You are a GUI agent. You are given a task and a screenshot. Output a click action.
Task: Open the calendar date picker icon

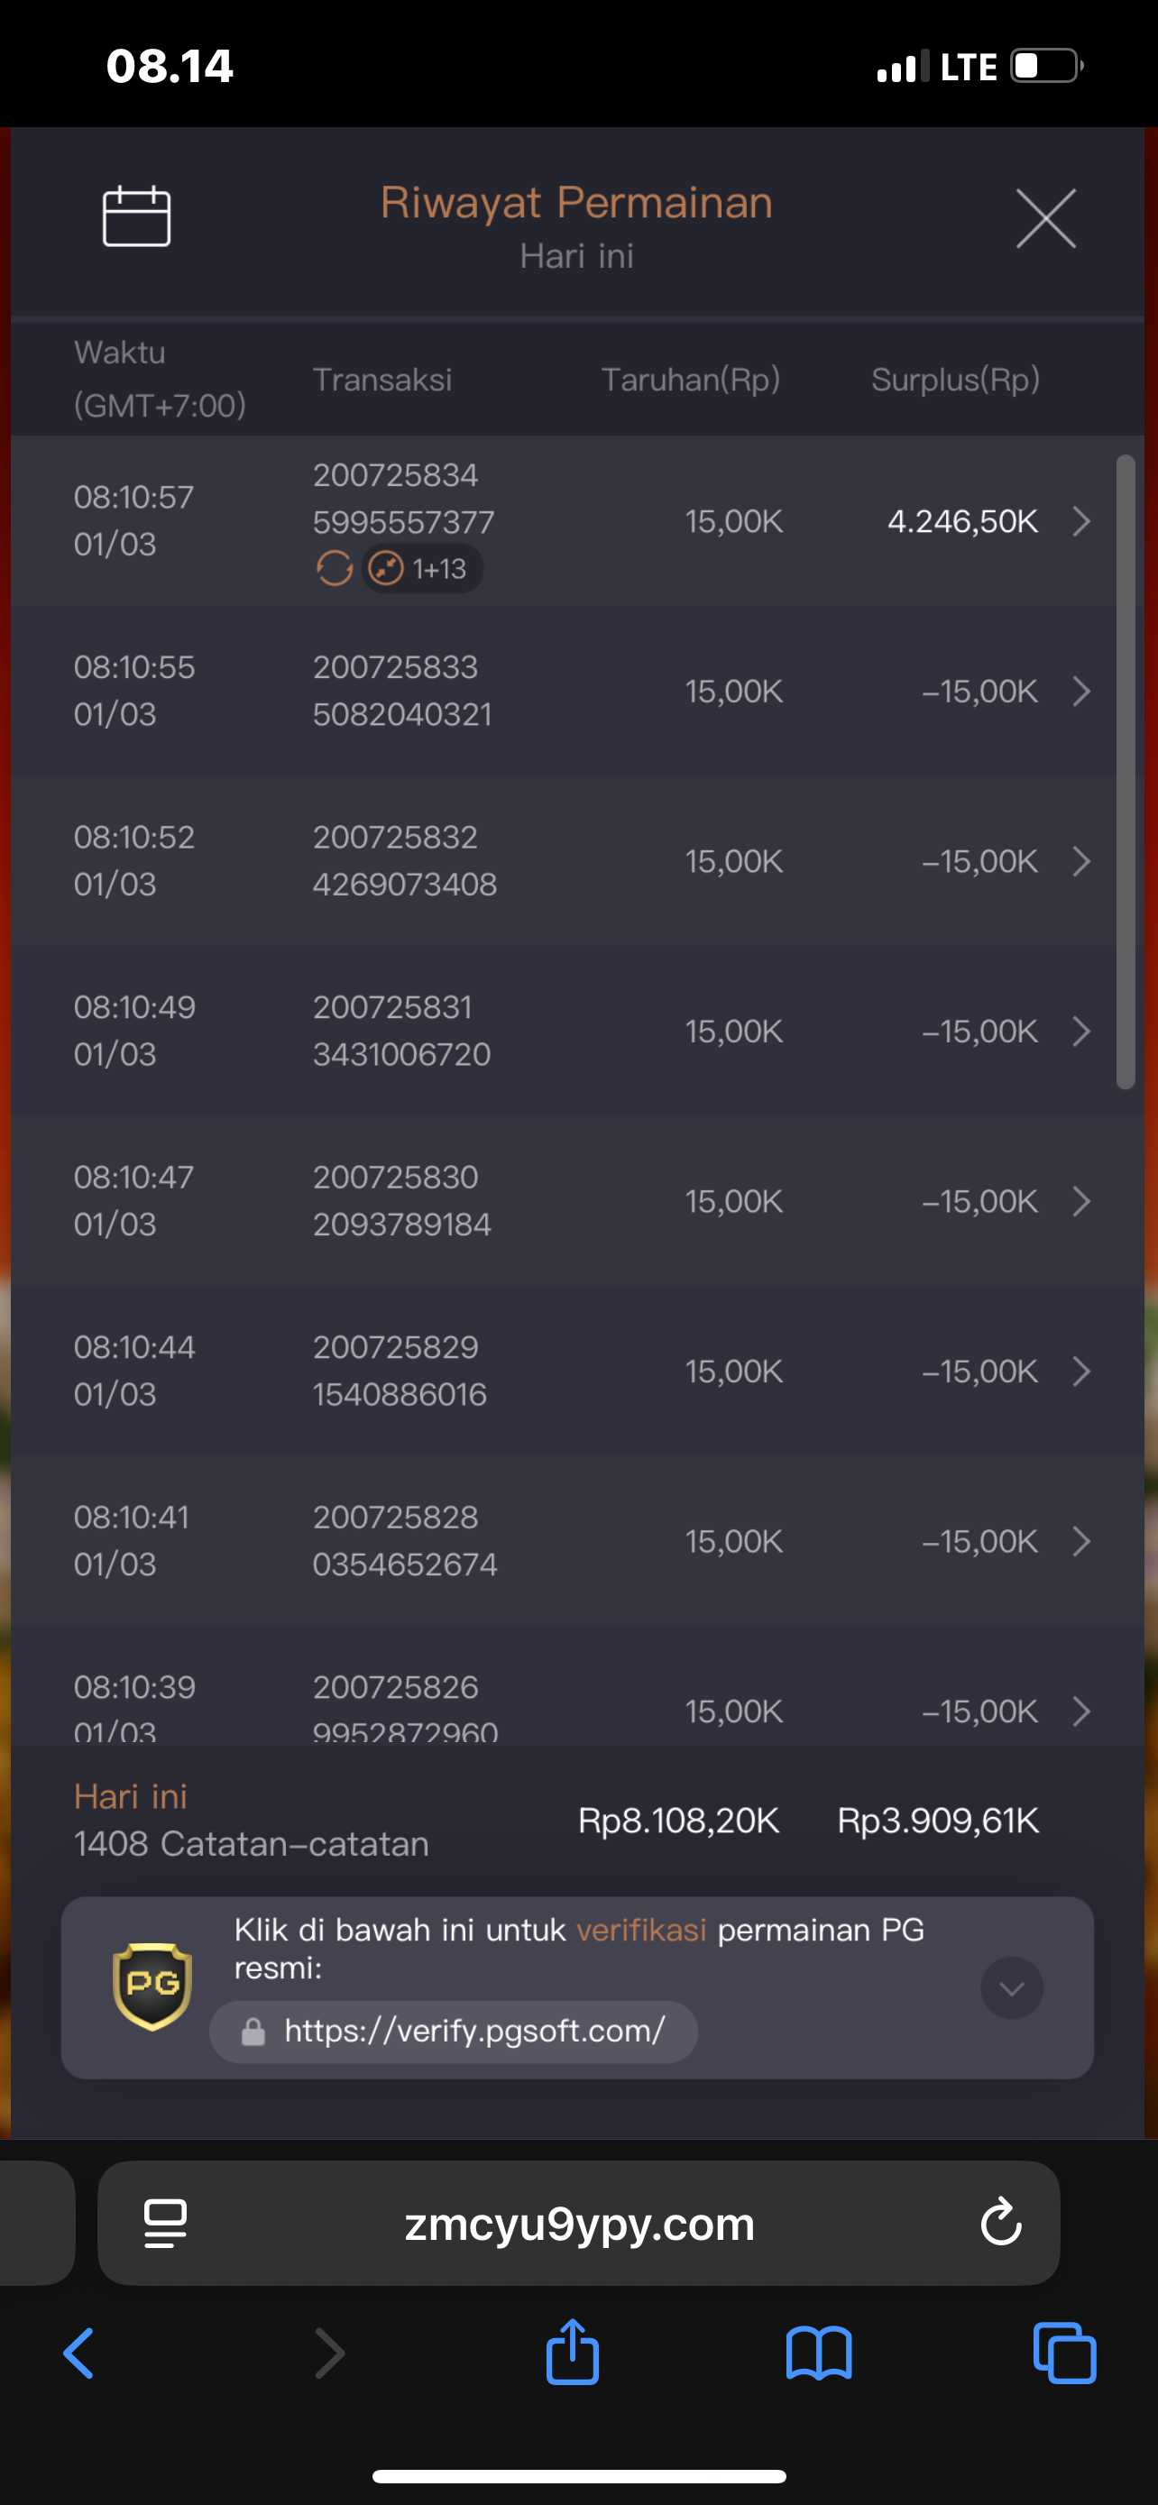(x=137, y=216)
